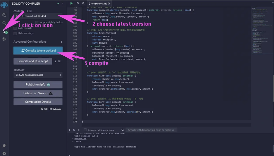Click the pending transactions counter 0
274x156 pixels.
click(x=79, y=130)
